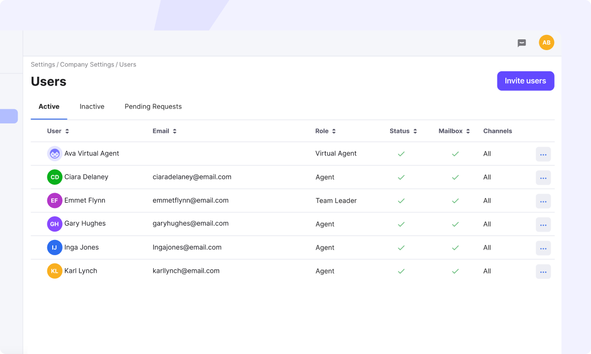Screen dimensions: 591x354
Task: Click the Mailbox checkmark for Ciara Delaney
Action: (x=455, y=177)
